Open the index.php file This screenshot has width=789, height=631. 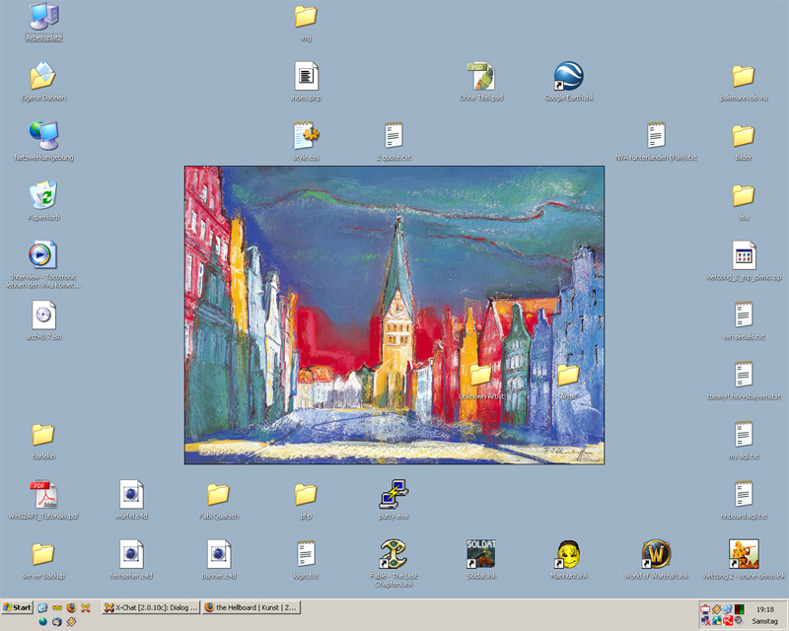coord(306,77)
